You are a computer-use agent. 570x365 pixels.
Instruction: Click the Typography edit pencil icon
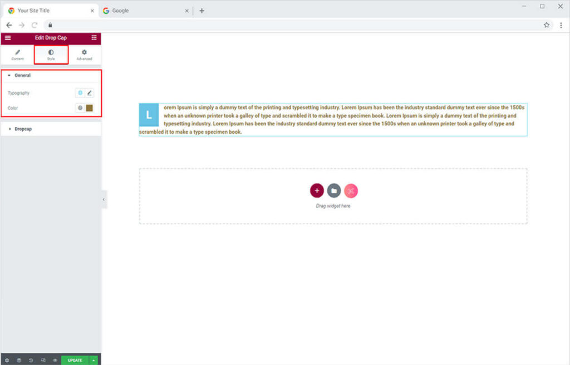90,93
